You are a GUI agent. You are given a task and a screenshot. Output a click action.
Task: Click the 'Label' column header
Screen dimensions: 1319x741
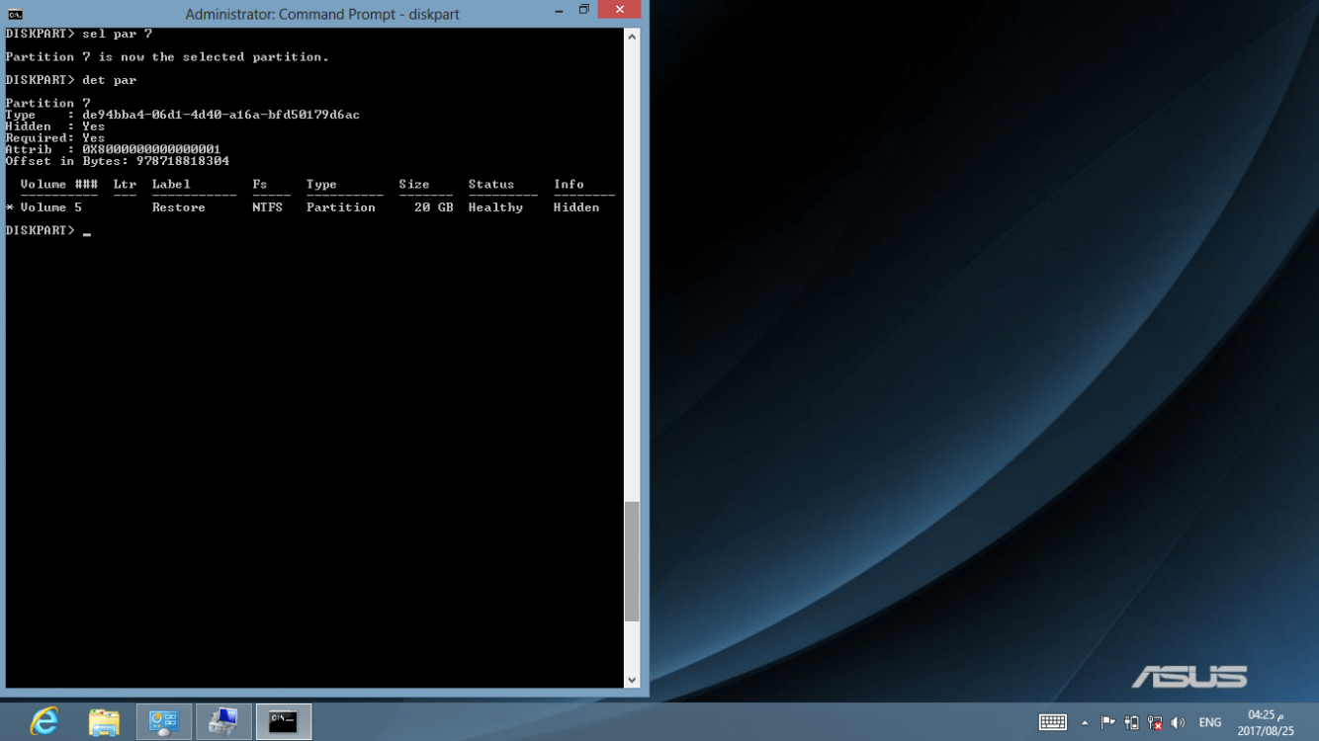[171, 185]
